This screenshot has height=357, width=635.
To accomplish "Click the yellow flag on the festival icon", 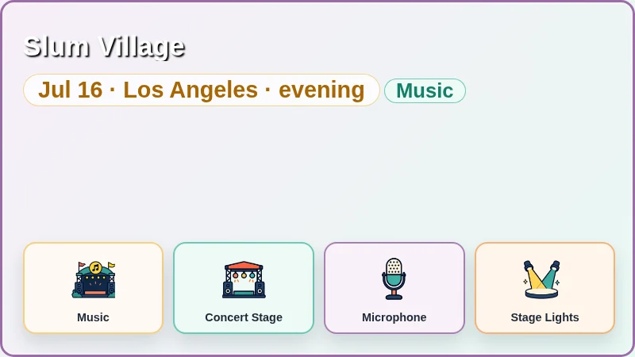I will click(x=111, y=266).
